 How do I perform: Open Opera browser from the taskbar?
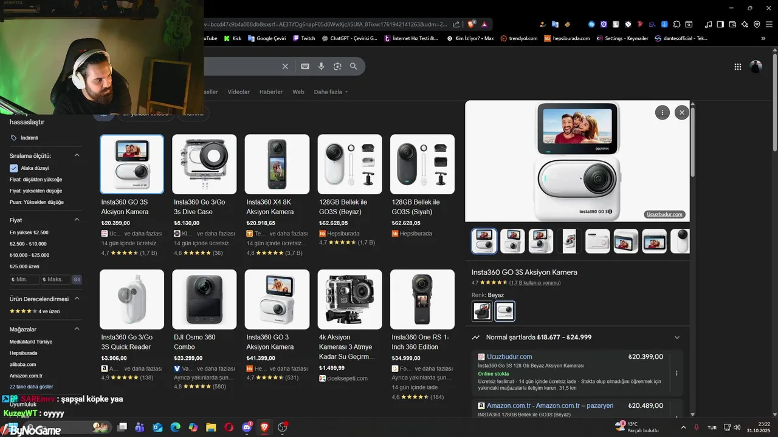229,427
